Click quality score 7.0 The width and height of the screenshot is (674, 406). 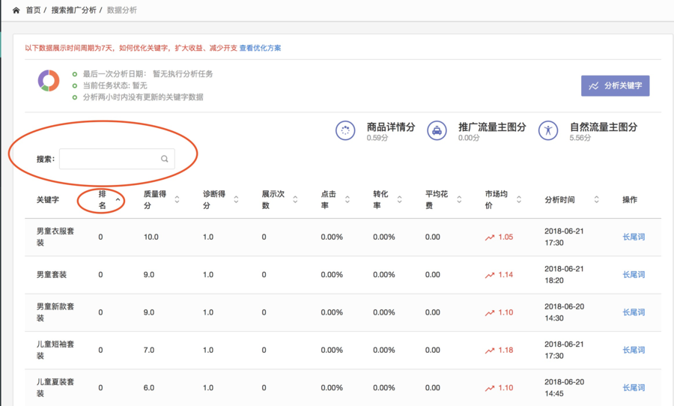[149, 350]
